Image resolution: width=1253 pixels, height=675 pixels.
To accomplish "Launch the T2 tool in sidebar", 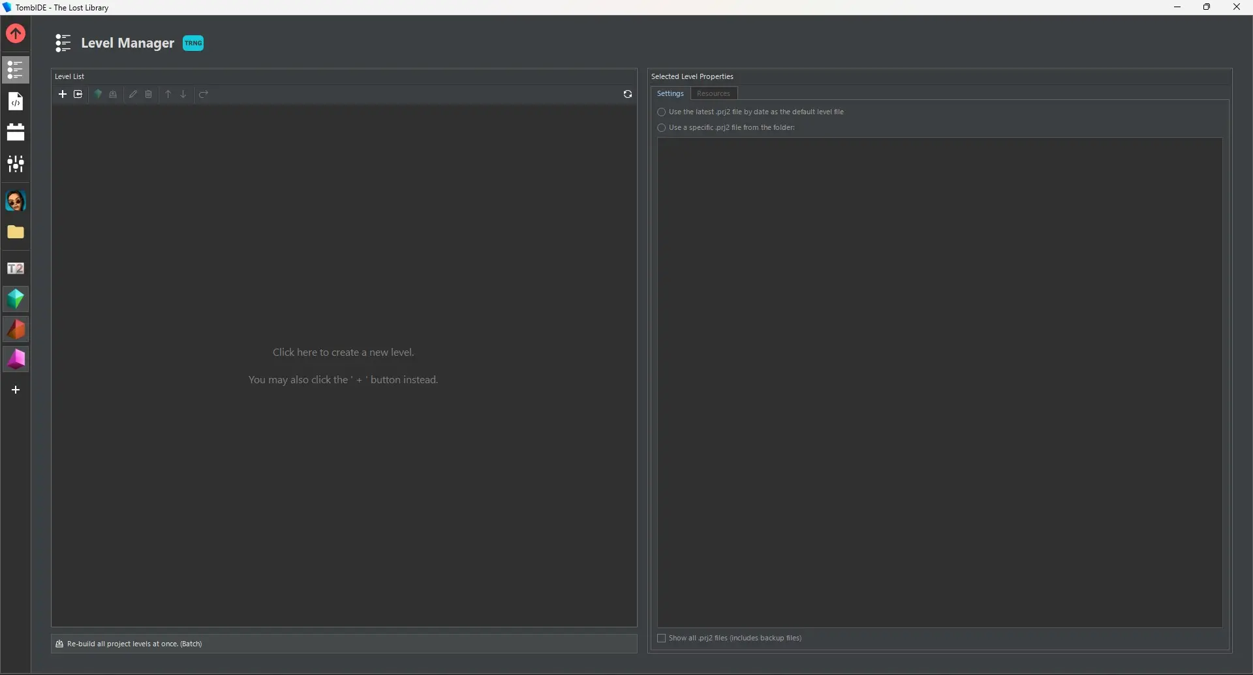I will click(16, 268).
